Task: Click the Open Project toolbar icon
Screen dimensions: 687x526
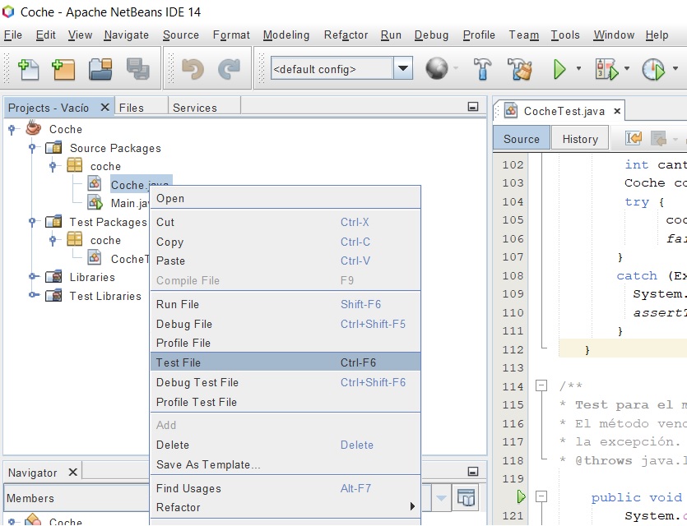Action: click(100, 70)
